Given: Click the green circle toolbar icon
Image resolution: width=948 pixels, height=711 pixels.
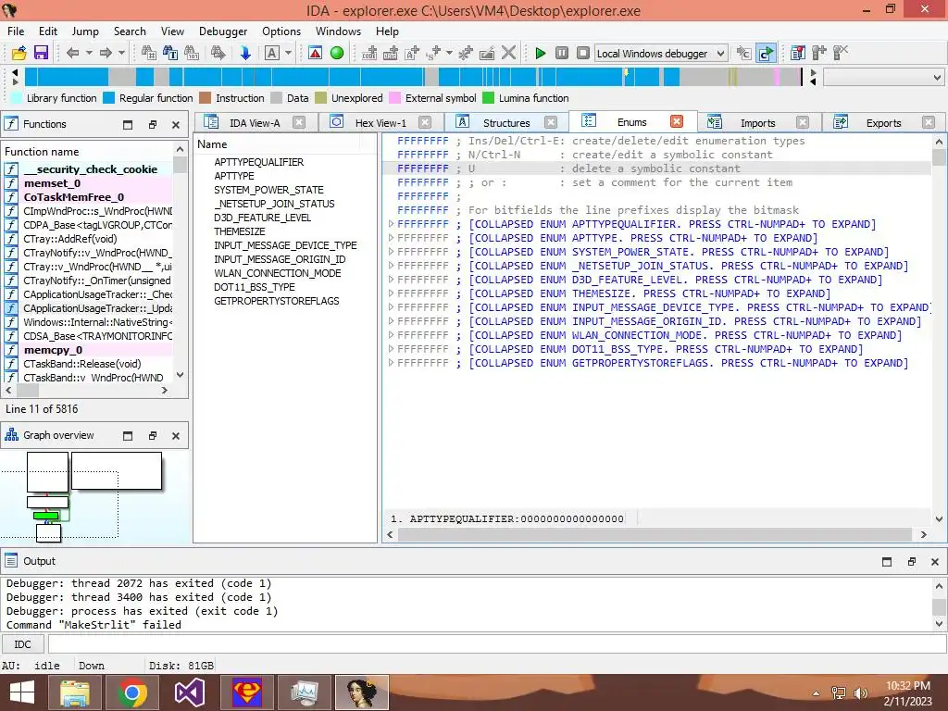Looking at the screenshot, I should pos(337,53).
